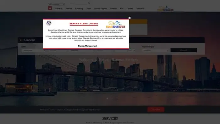Click the red Click Here button

click(x=156, y=110)
